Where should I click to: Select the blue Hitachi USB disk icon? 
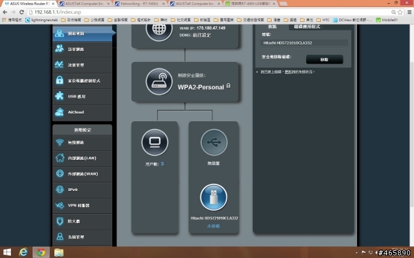(x=213, y=197)
